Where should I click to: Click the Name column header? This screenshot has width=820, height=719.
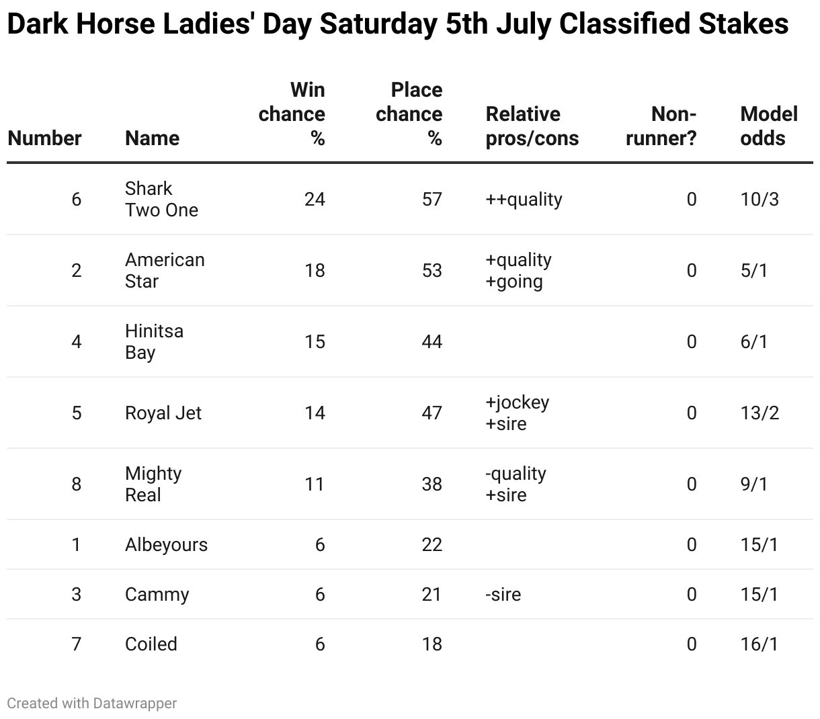click(x=152, y=138)
